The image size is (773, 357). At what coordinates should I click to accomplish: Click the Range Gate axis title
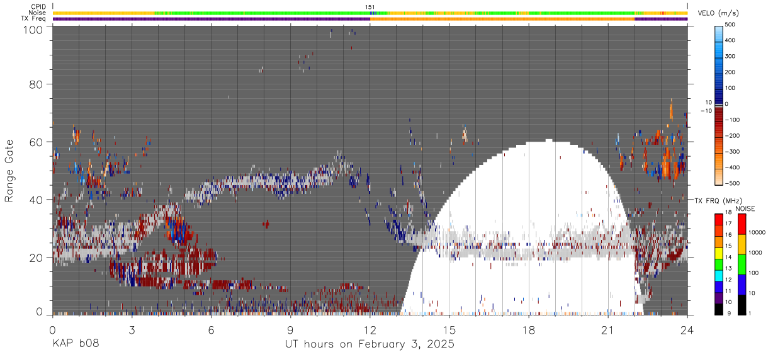9,171
